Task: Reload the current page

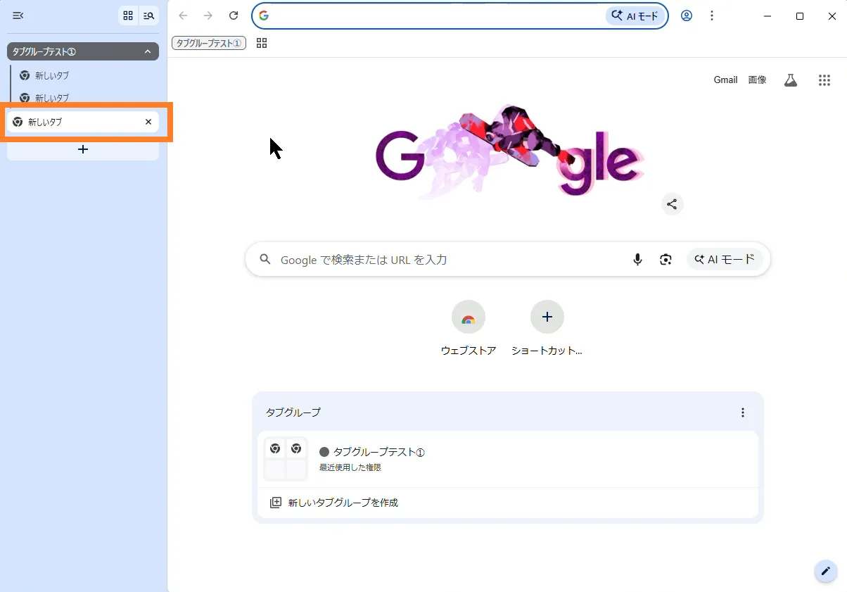Action: pos(234,15)
